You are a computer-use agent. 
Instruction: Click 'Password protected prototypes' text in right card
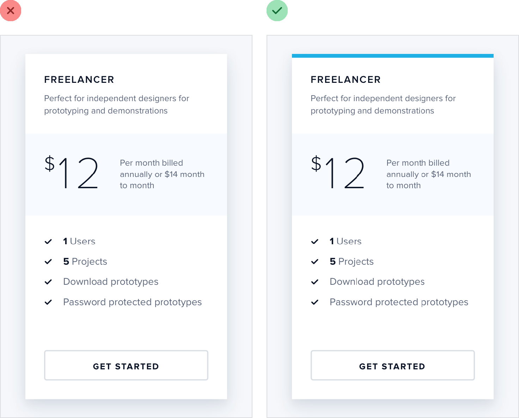(399, 302)
